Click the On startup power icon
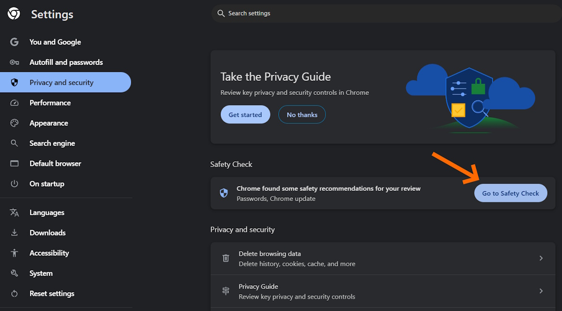This screenshot has height=311, width=562. tap(15, 184)
